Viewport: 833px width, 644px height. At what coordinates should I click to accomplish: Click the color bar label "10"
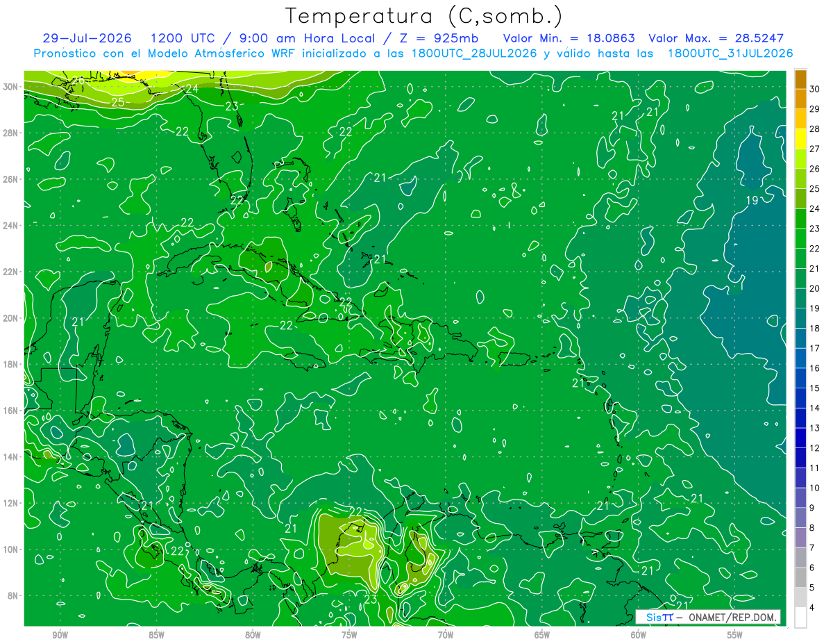pos(815,488)
